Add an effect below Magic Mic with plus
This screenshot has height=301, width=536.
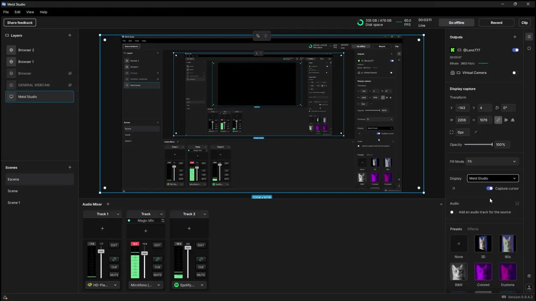(x=146, y=231)
